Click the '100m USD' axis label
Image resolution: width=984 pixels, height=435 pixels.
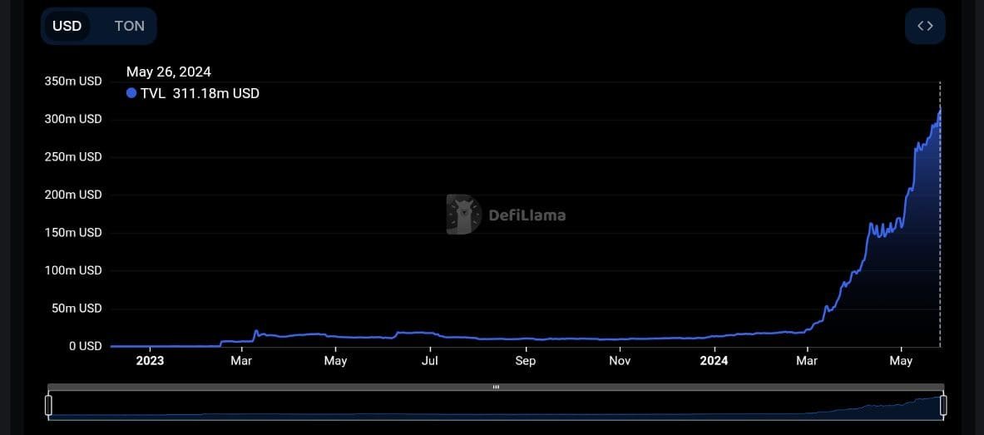tap(73, 270)
